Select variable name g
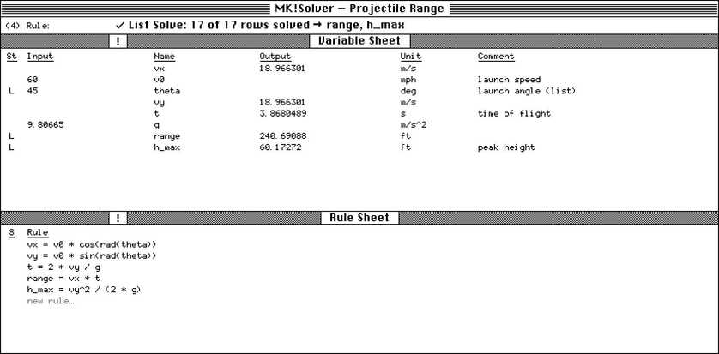 [157, 125]
